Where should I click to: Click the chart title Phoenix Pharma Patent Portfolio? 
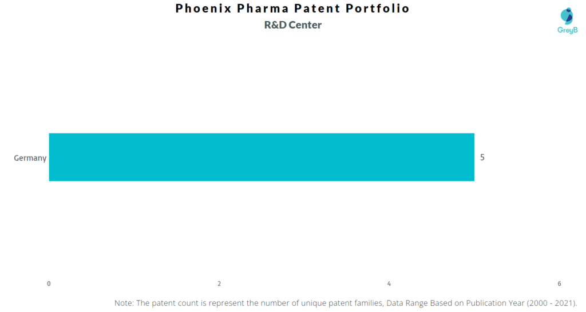292,8
